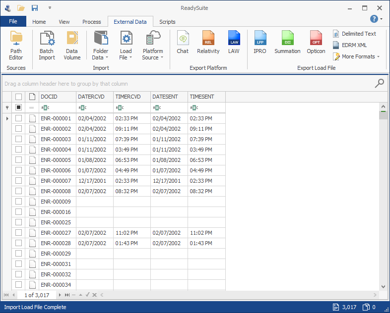This screenshot has height=313, width=390.
Task: Click the save icon in title bar
Action: 35,8
